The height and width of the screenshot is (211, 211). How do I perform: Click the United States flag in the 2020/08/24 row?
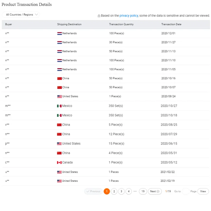click(59, 96)
